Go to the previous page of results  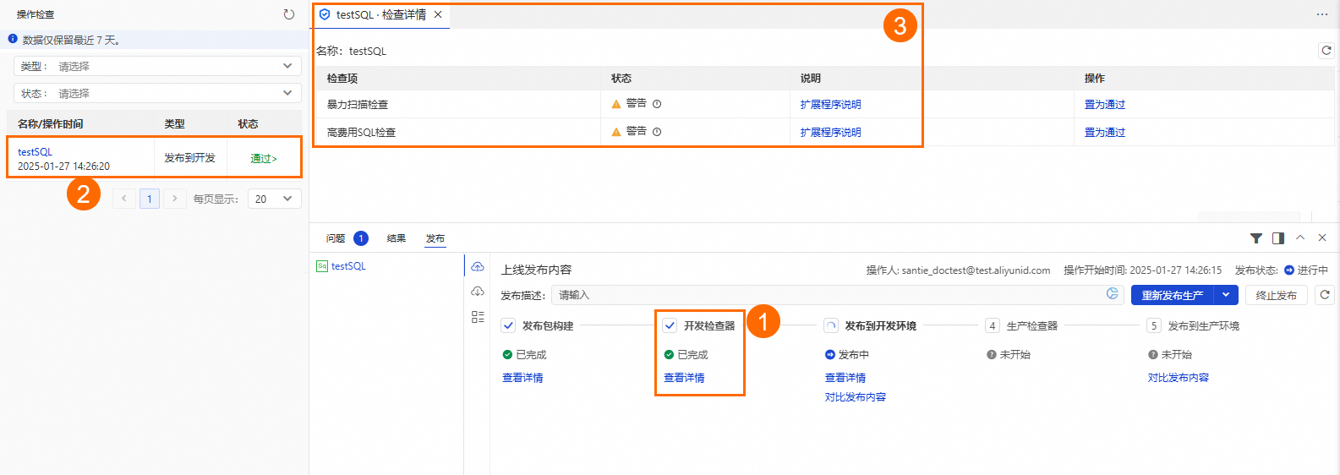124,199
